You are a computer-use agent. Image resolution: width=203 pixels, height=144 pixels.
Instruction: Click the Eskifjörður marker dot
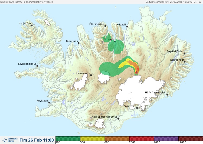(185, 62)
